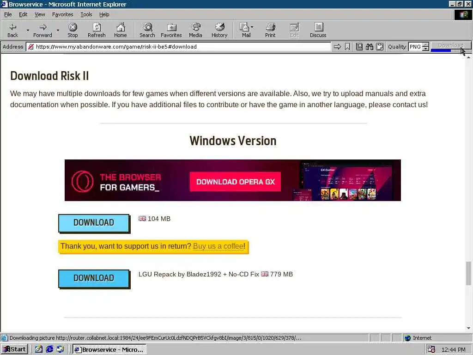Open the Forward history dropdown arrow
This screenshot has height=355, width=473.
pyautogui.click(x=58, y=30)
